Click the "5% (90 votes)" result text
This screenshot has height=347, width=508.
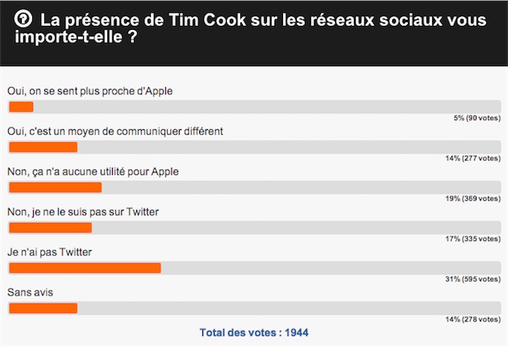[477, 118]
